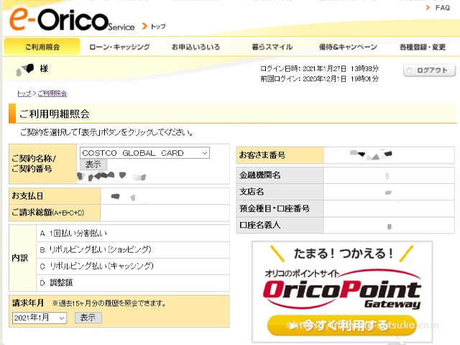Image resolution: width=460 pixels, height=345 pixels.
Task: Expand the COSTCO GLOBAL CARD dropdown
Action: click(144, 153)
